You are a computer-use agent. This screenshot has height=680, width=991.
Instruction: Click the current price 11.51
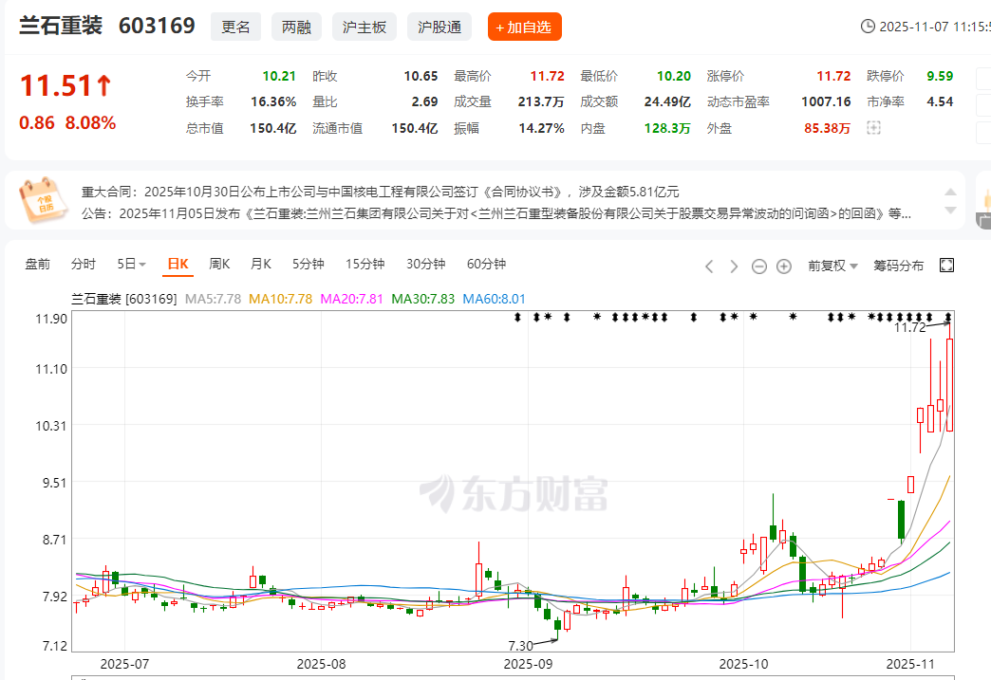(56, 86)
